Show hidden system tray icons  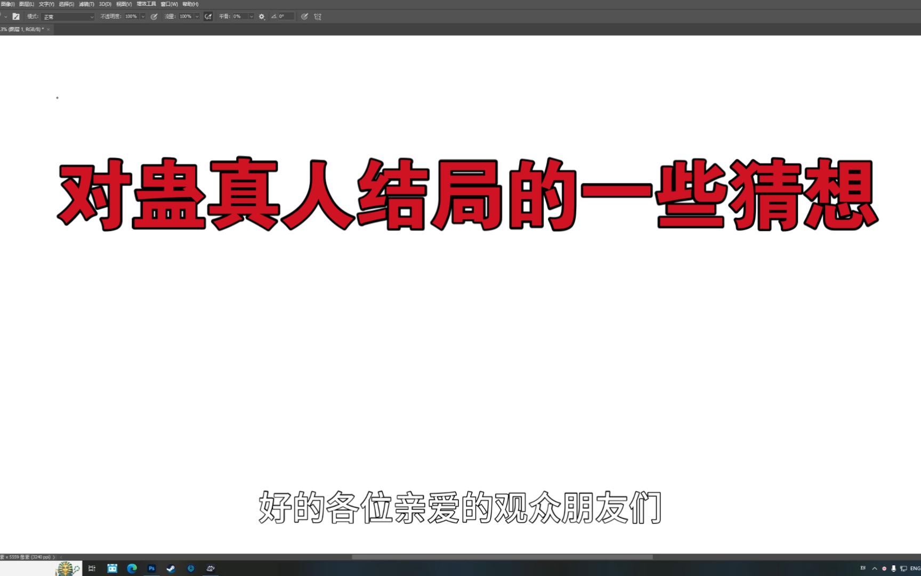[875, 569]
